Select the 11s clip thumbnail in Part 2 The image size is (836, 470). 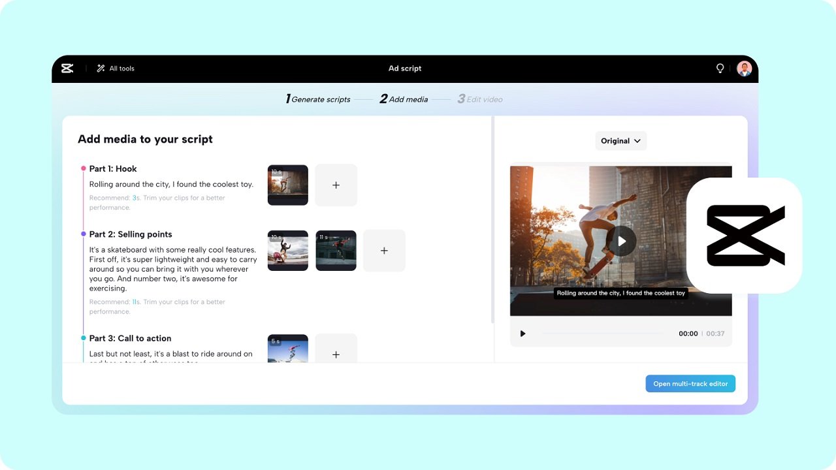tap(336, 250)
